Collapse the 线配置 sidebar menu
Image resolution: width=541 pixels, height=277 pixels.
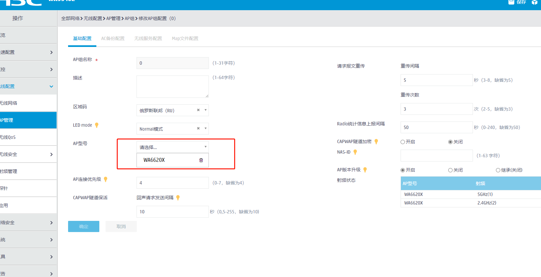point(28,86)
